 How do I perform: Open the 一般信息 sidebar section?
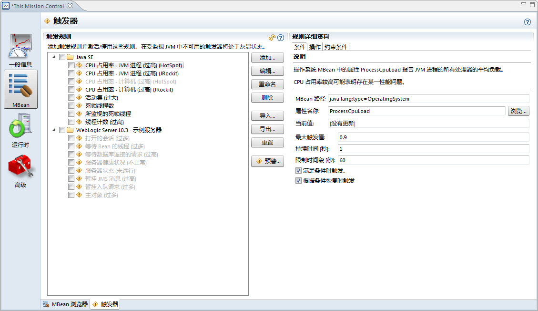click(x=20, y=50)
